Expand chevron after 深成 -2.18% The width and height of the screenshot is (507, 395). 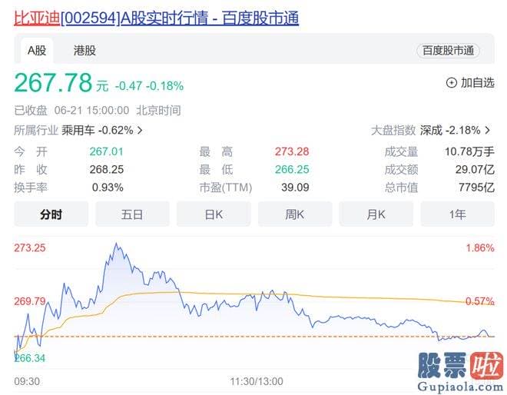pyautogui.click(x=487, y=131)
